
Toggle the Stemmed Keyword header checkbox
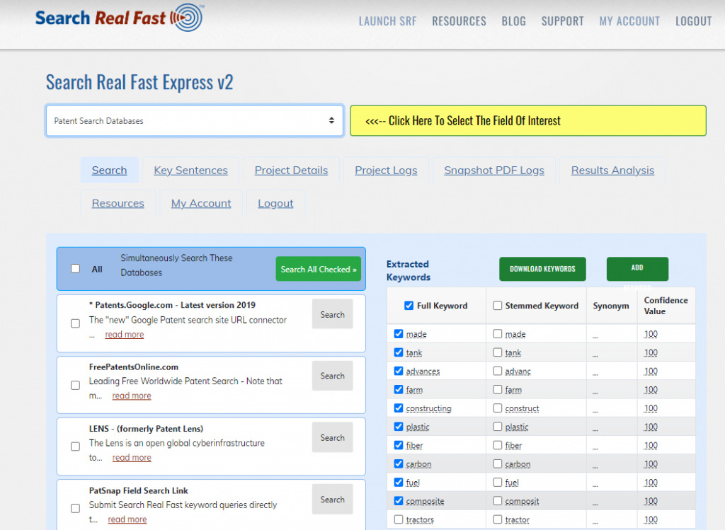(x=498, y=306)
